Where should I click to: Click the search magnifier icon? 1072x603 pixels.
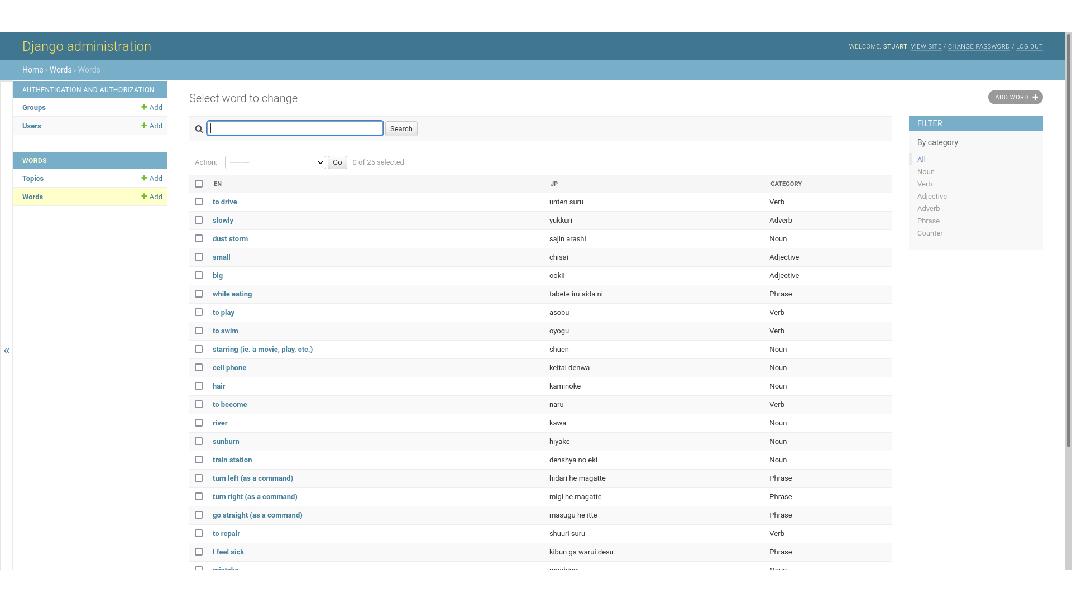coord(199,129)
